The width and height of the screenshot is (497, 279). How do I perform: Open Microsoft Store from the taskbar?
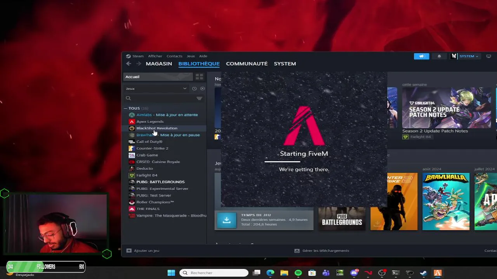click(312, 273)
